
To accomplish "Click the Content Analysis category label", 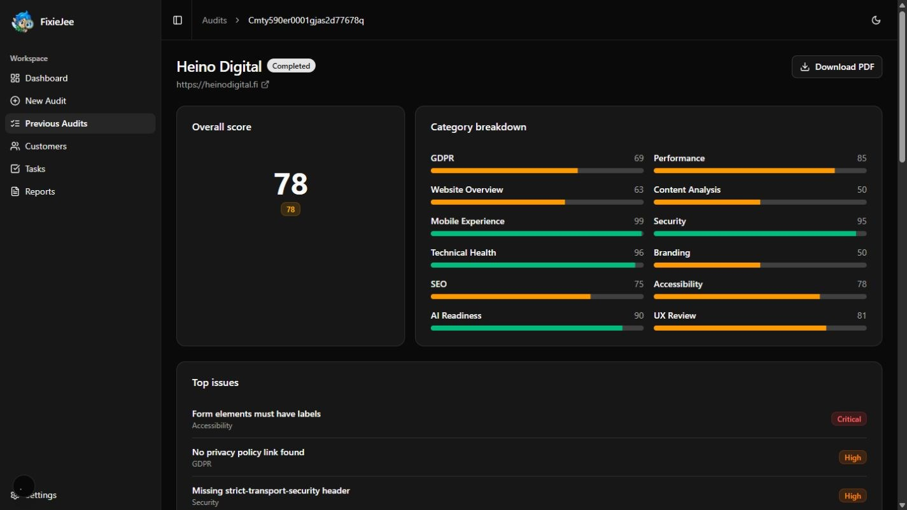I will pyautogui.click(x=687, y=190).
